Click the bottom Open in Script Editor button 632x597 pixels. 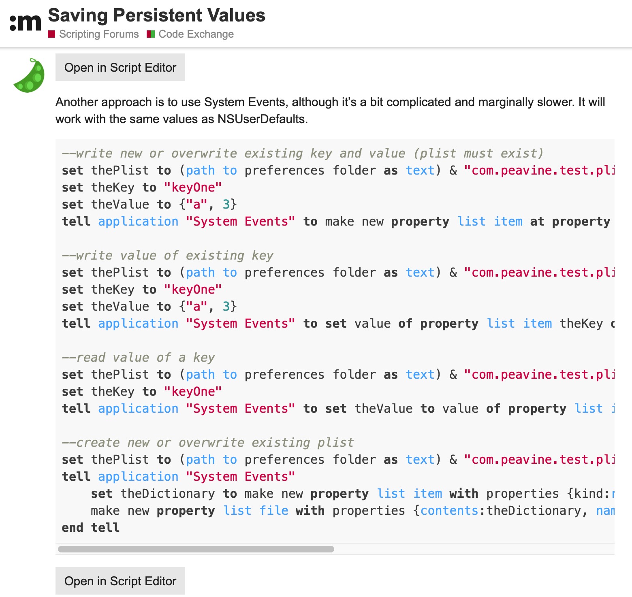pos(120,581)
